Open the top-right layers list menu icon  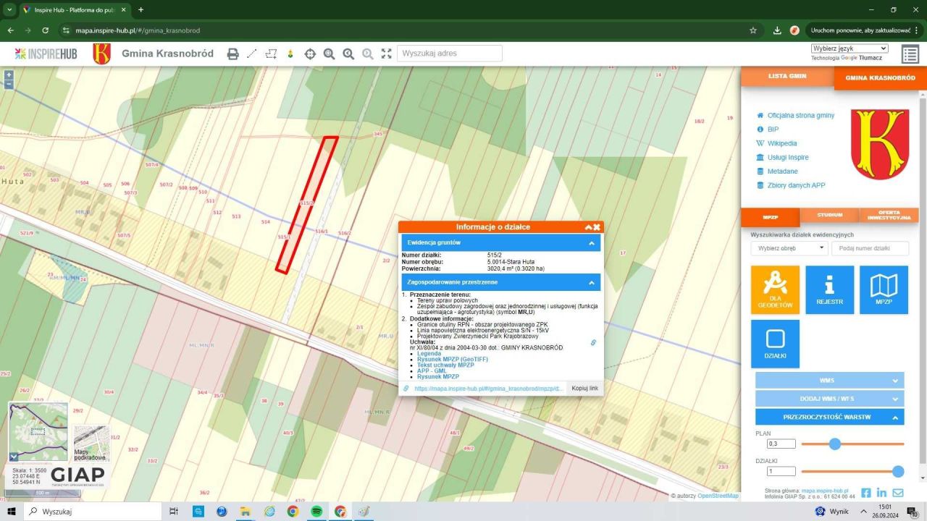pyautogui.click(x=910, y=54)
